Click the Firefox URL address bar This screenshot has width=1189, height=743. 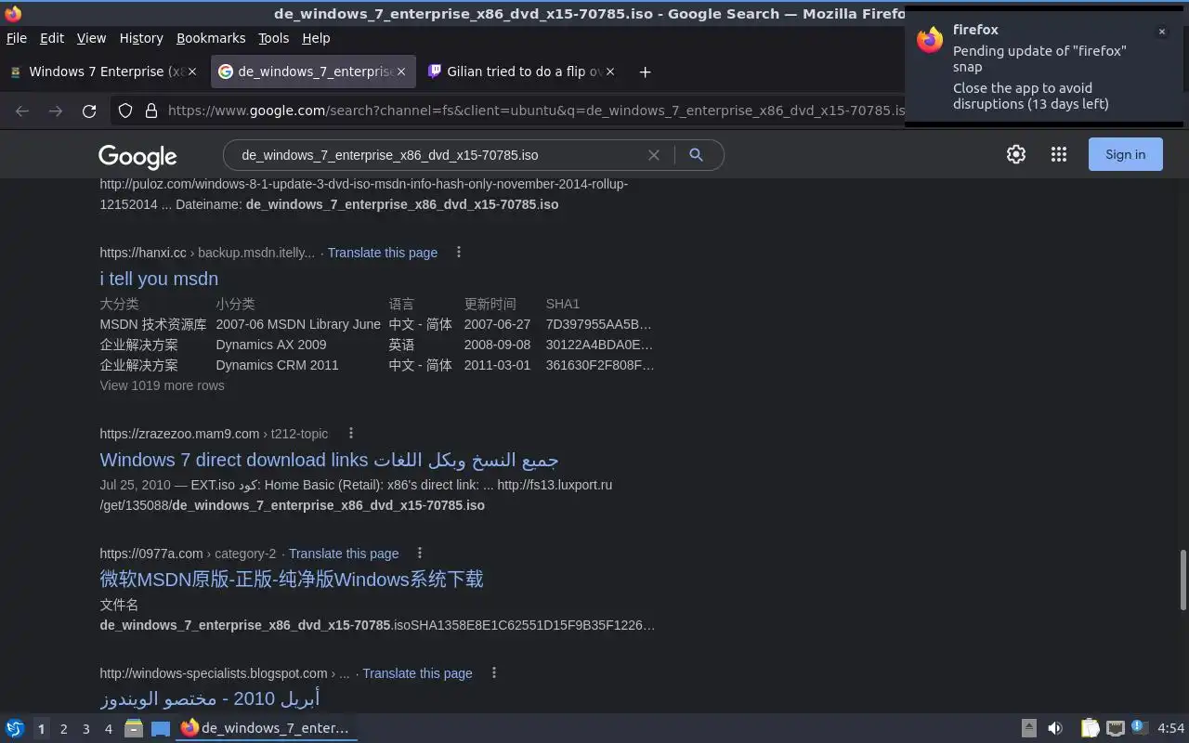pos(534,111)
